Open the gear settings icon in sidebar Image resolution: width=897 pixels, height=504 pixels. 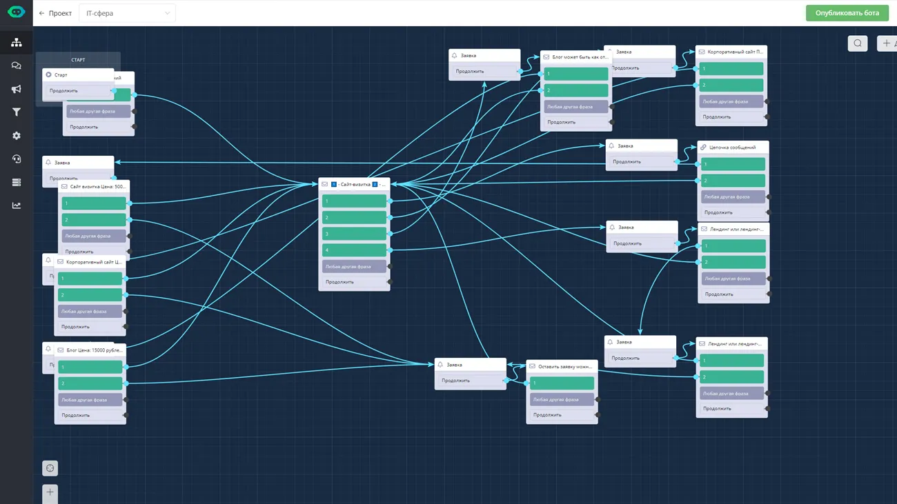(x=16, y=136)
